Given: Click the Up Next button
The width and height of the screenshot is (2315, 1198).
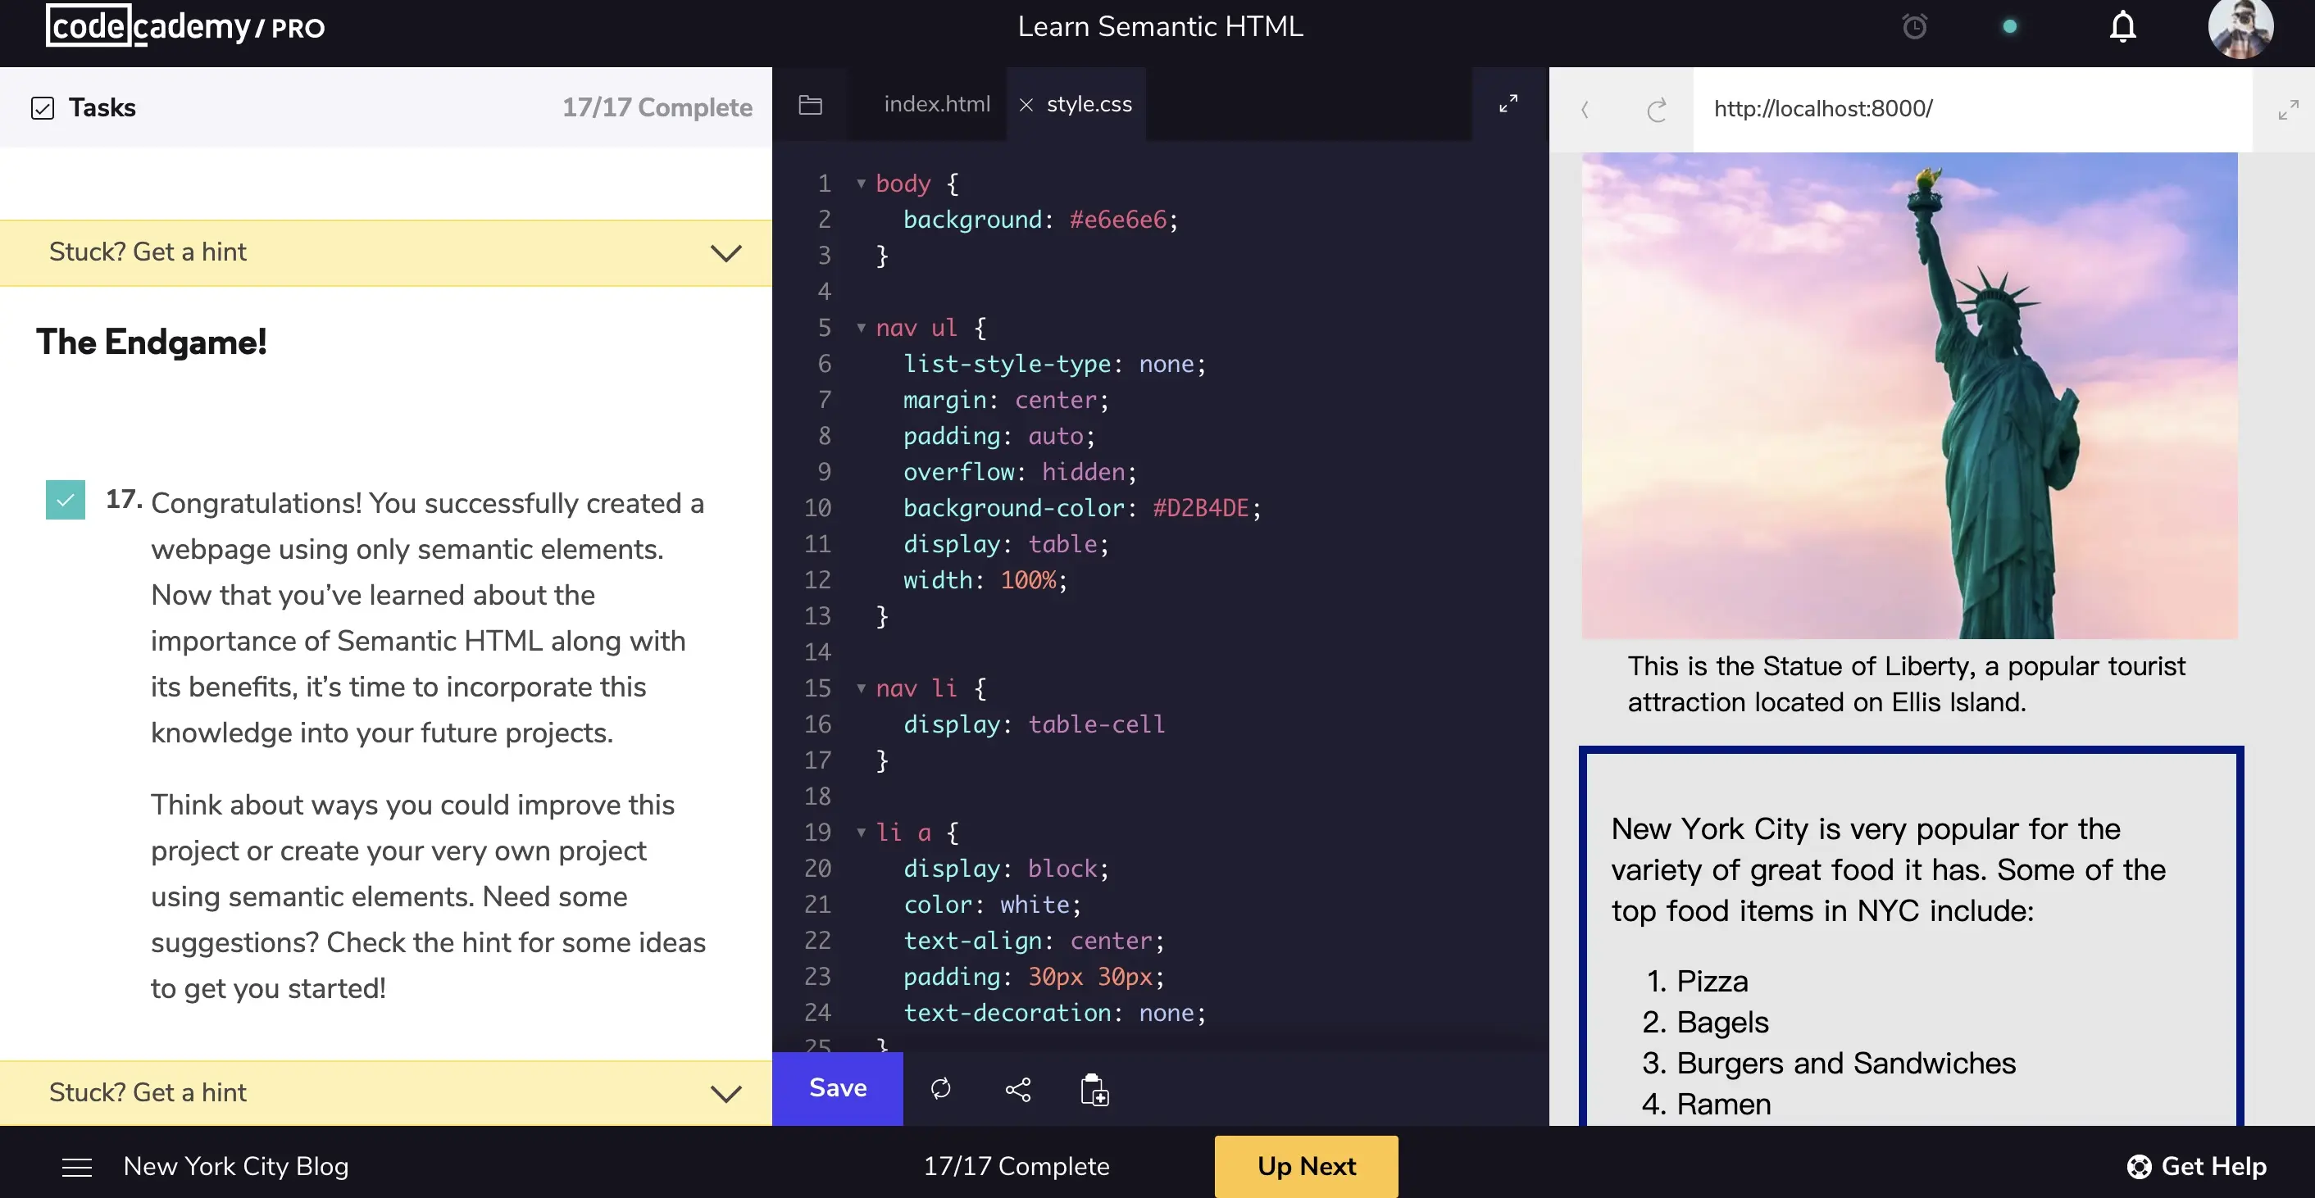Looking at the screenshot, I should coord(1306,1166).
